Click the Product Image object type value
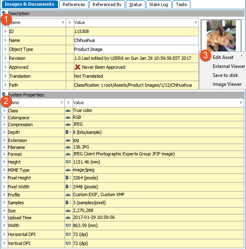246x249 pixels. 136,49
